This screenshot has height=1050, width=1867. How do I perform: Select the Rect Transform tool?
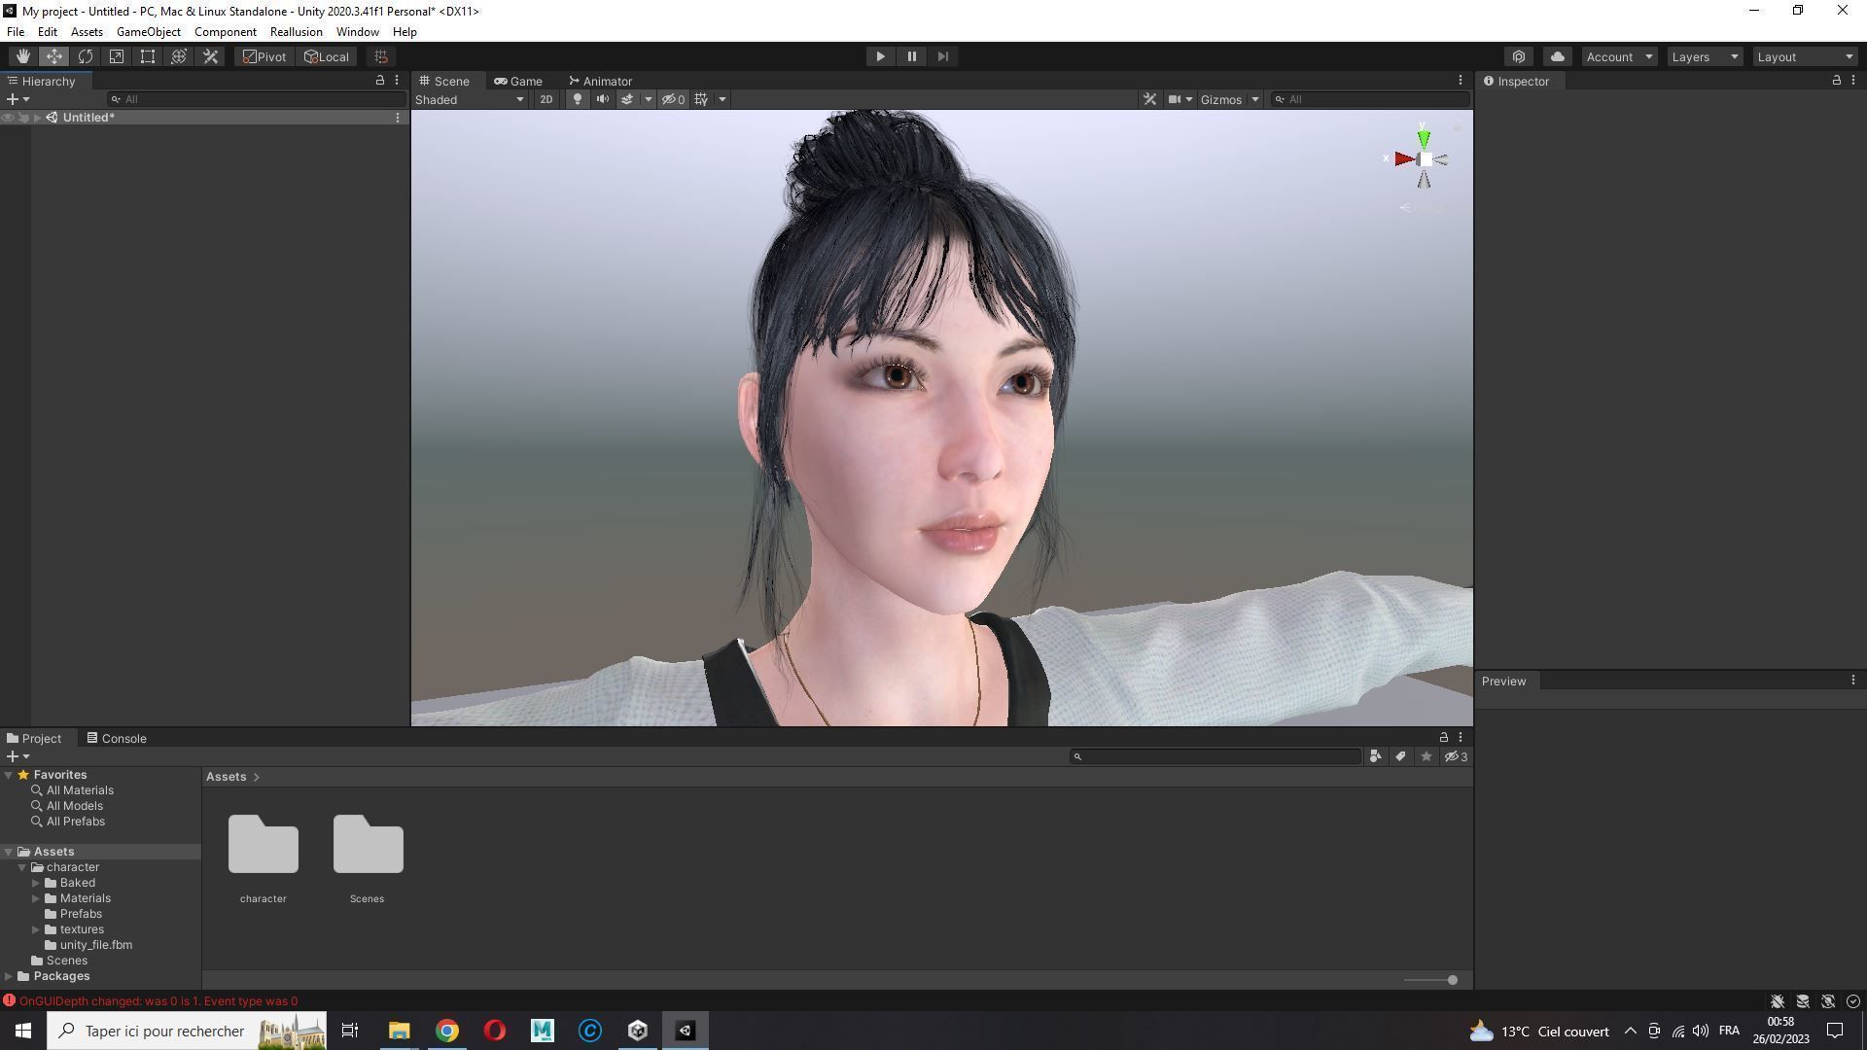pyautogui.click(x=148, y=56)
